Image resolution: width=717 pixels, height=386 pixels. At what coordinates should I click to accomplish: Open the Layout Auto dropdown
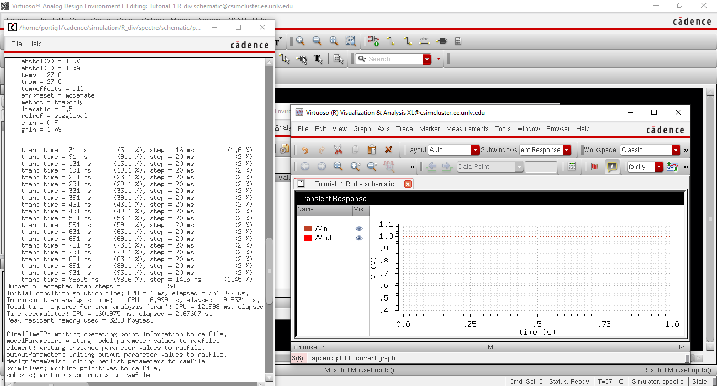[x=475, y=150]
